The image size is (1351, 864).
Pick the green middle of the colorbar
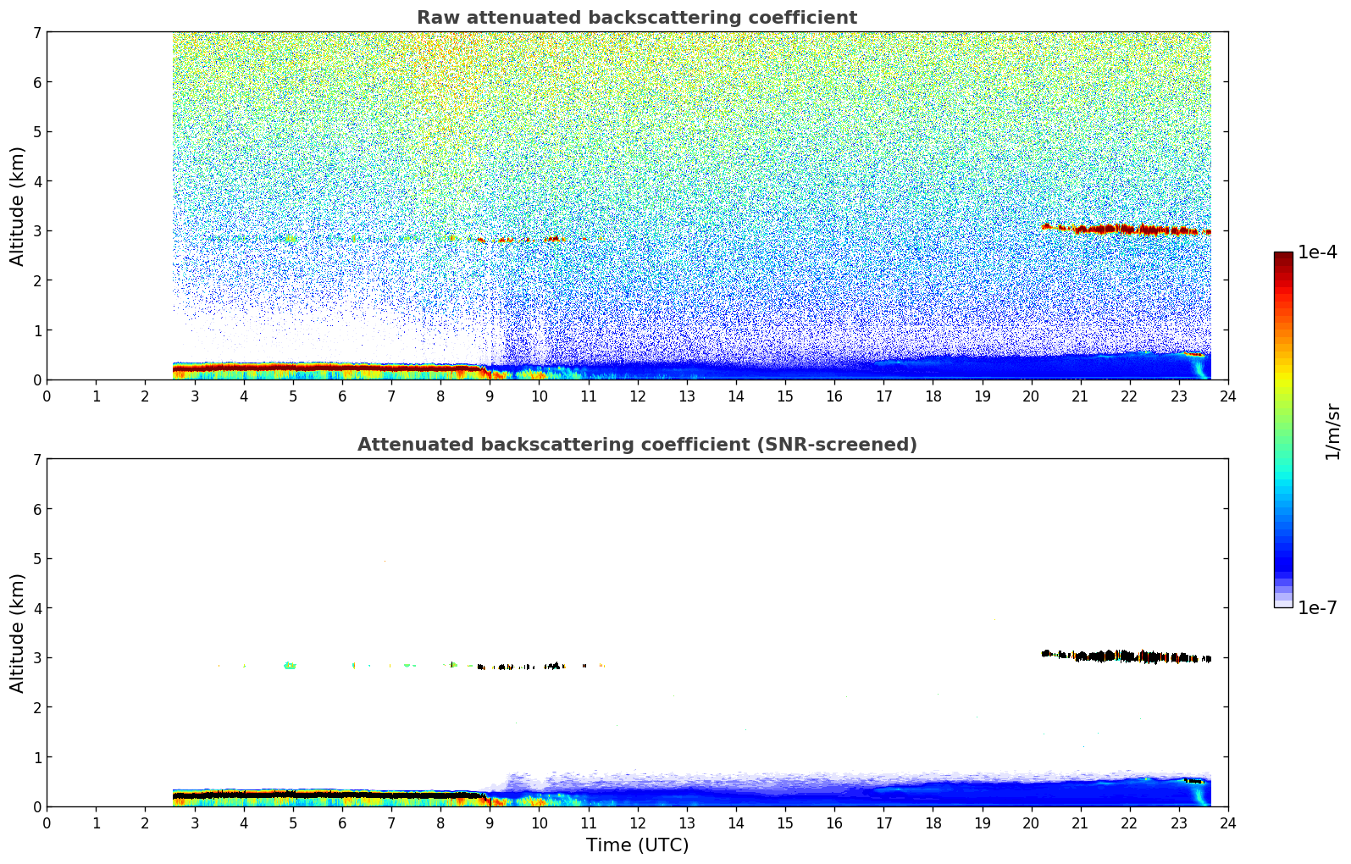click(x=1282, y=424)
